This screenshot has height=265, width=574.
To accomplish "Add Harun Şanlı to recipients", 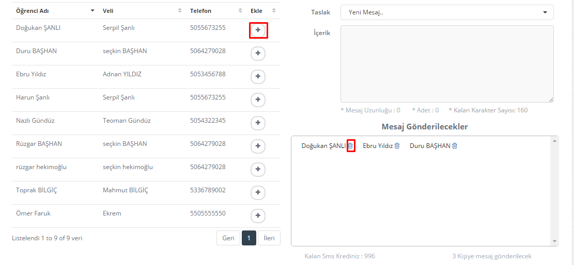I will tap(258, 100).
